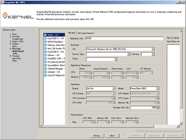Click the VKernel logo
The width and height of the screenshot is (186, 140).
(x=18, y=16)
